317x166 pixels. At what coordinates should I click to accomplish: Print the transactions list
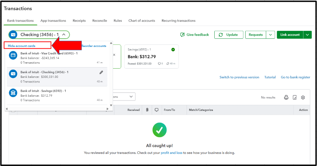click(x=286, y=97)
